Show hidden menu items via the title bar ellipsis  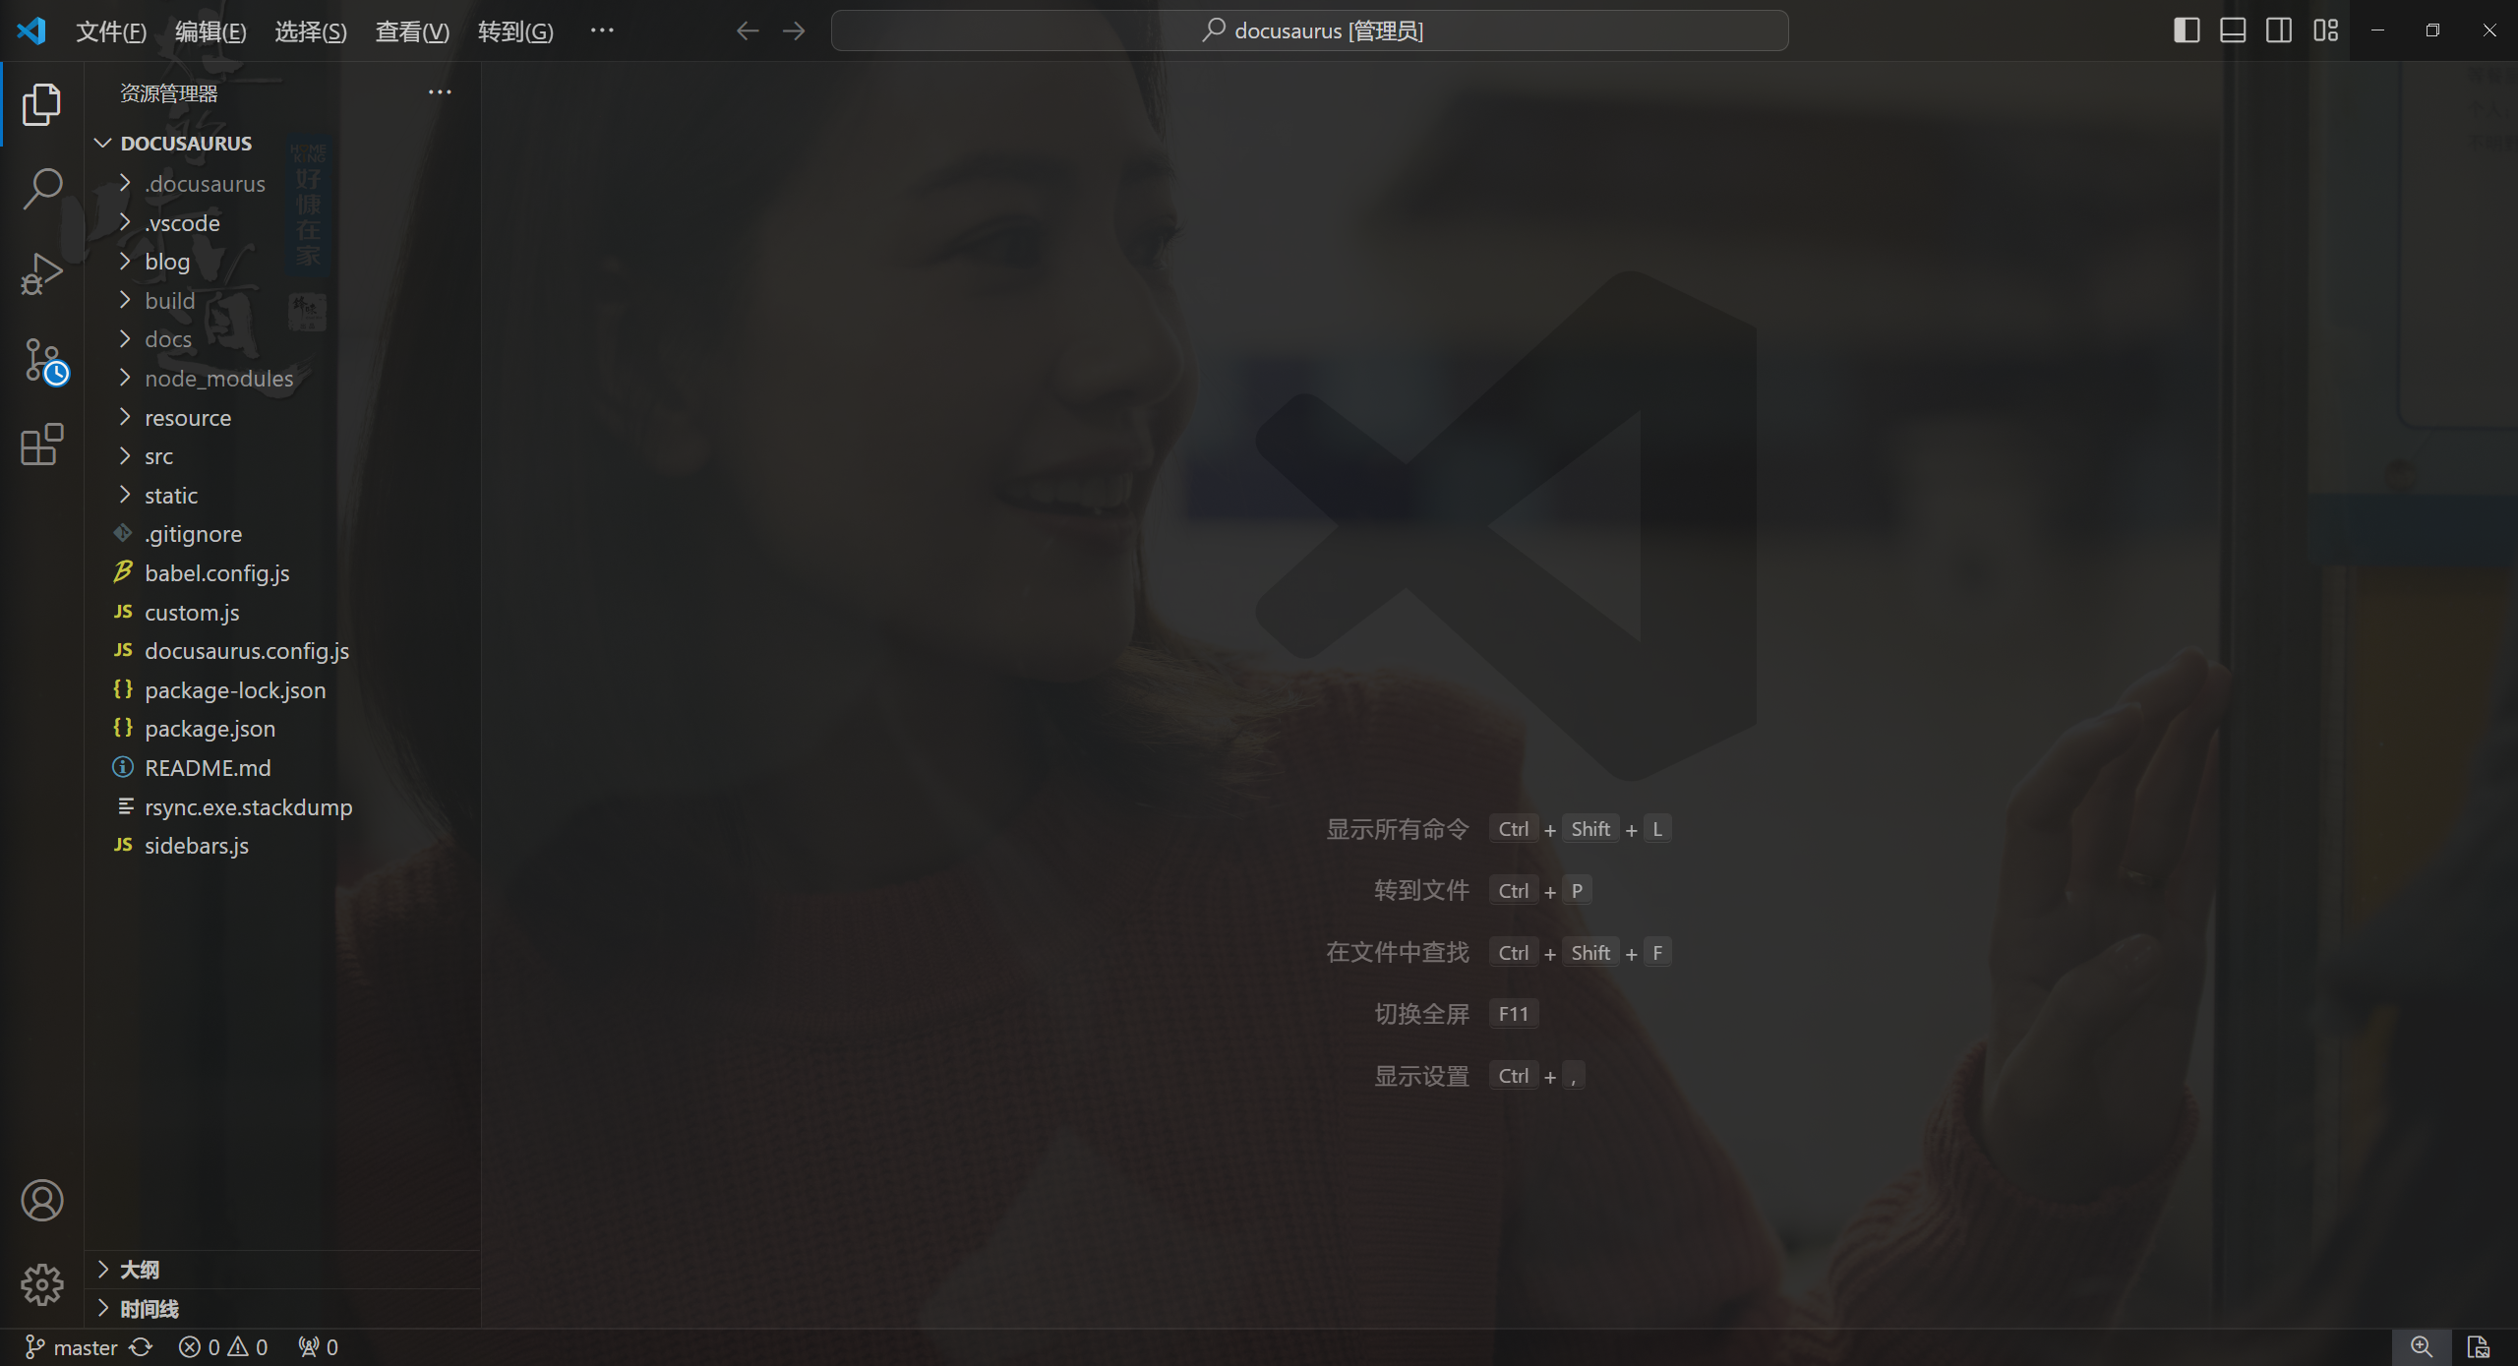pos(602,30)
